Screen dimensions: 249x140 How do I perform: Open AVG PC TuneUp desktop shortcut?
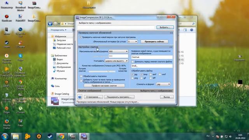click(7, 72)
